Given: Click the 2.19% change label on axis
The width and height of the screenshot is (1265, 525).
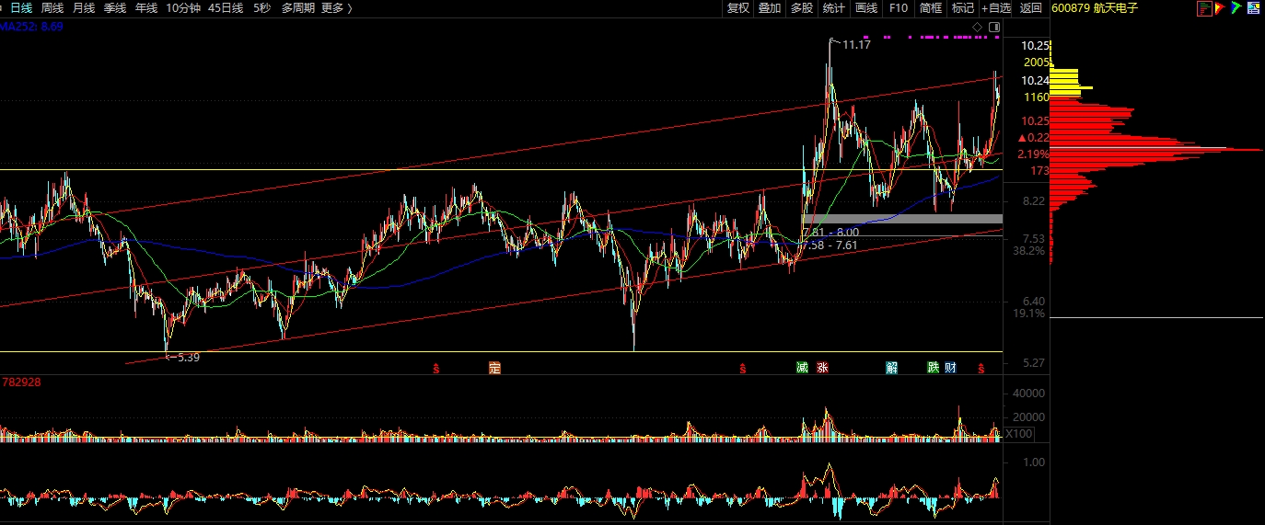Looking at the screenshot, I should point(1035,154).
